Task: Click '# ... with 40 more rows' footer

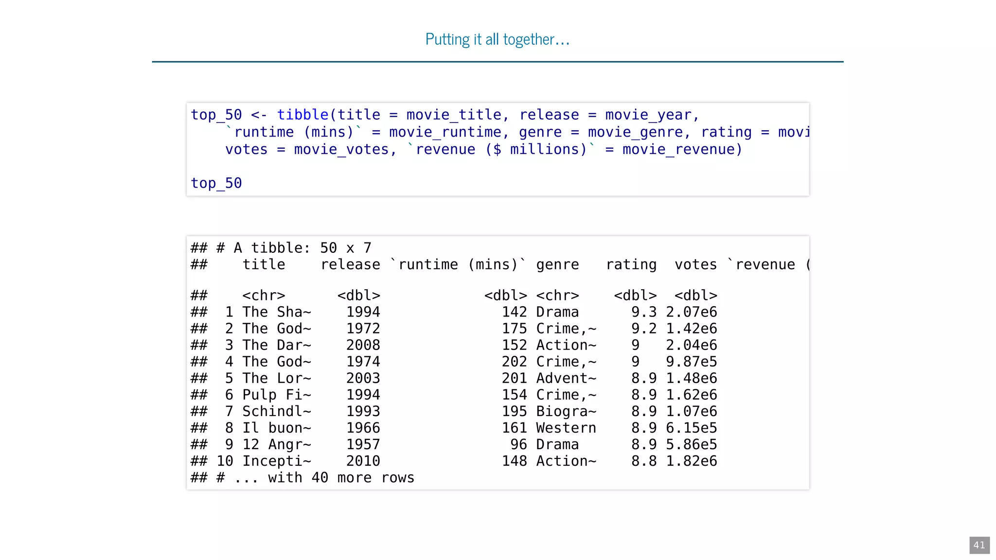Action: coord(316,477)
